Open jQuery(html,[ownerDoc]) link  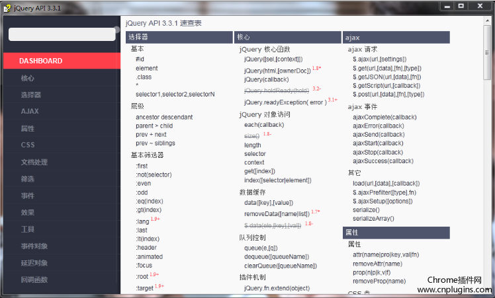coord(277,71)
